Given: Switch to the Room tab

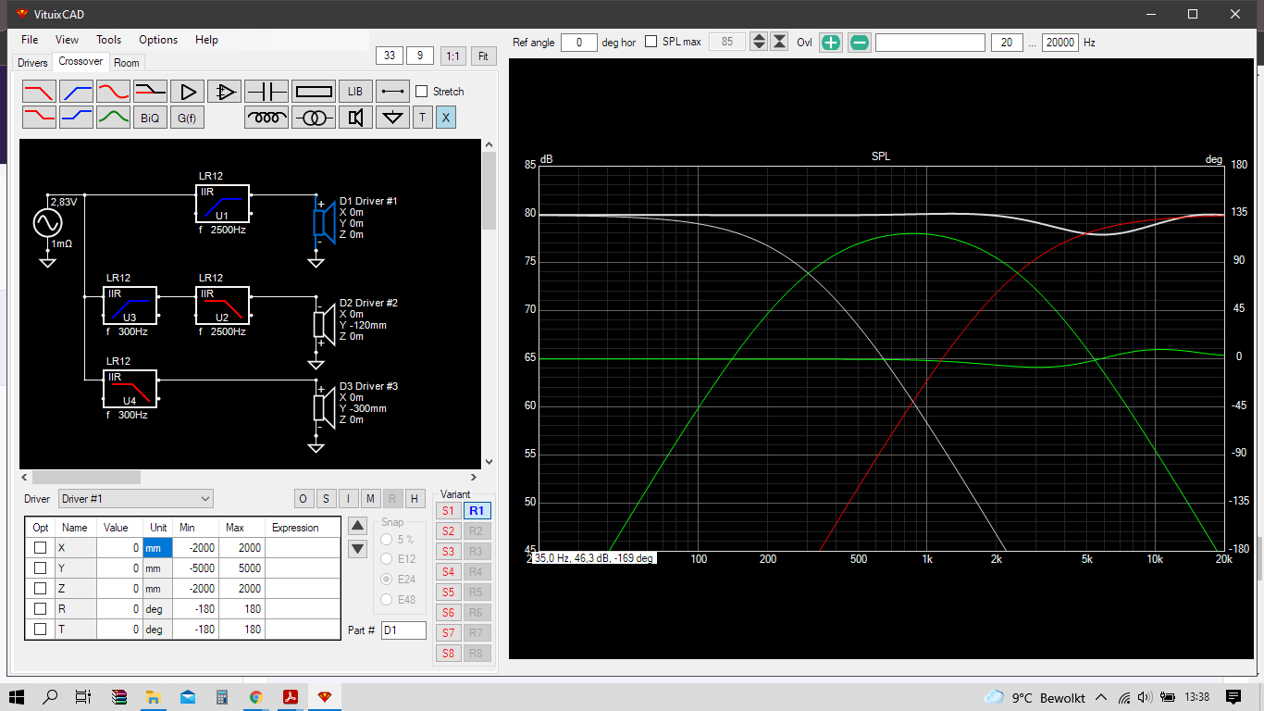Looking at the screenshot, I should click(x=127, y=63).
